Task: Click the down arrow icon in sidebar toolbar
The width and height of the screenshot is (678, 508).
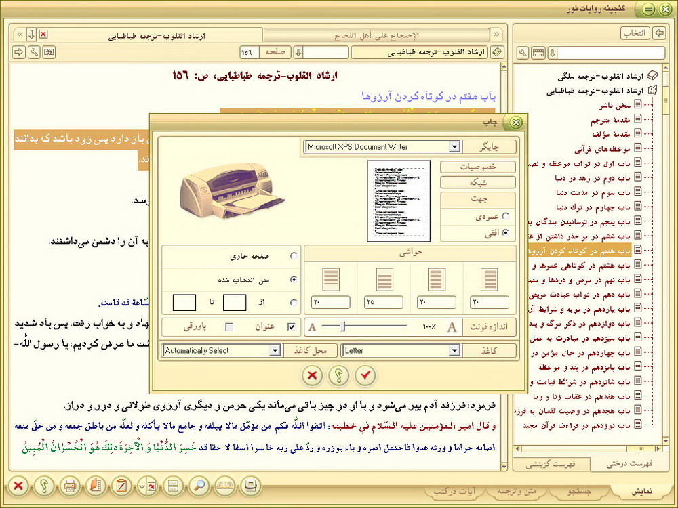Action: (x=552, y=53)
